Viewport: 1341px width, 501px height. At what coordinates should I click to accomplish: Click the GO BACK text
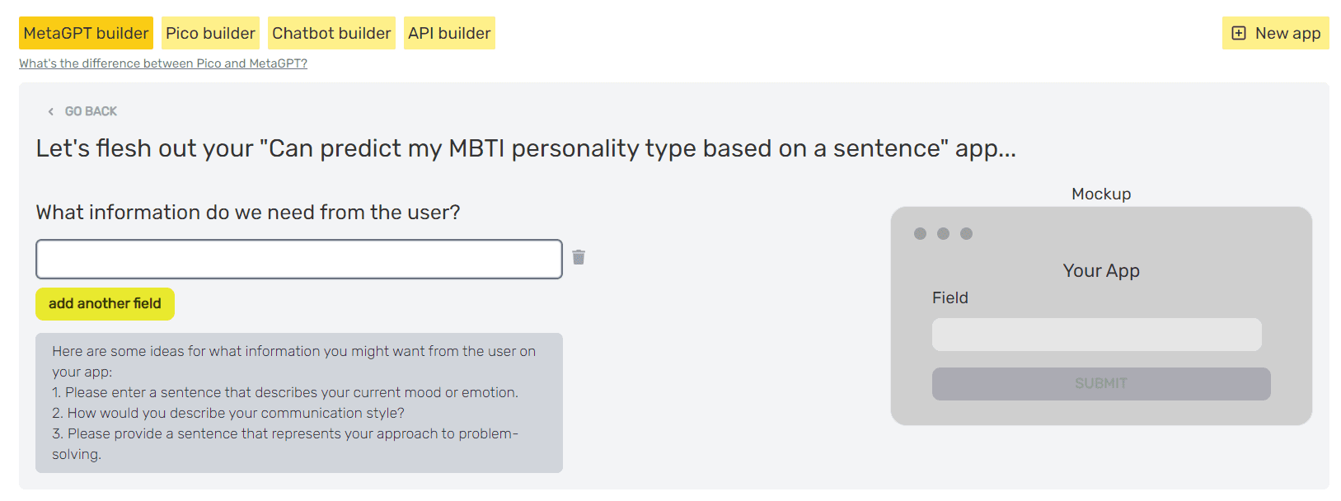click(91, 111)
